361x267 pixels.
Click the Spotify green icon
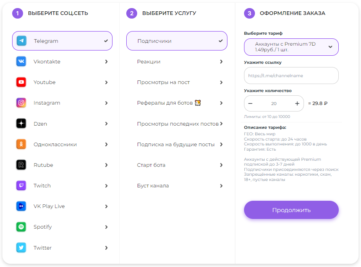(21, 227)
